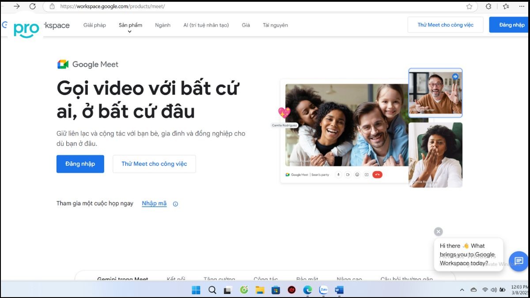
Task: Switch to the Nâng cao tab
Action: tap(349, 279)
